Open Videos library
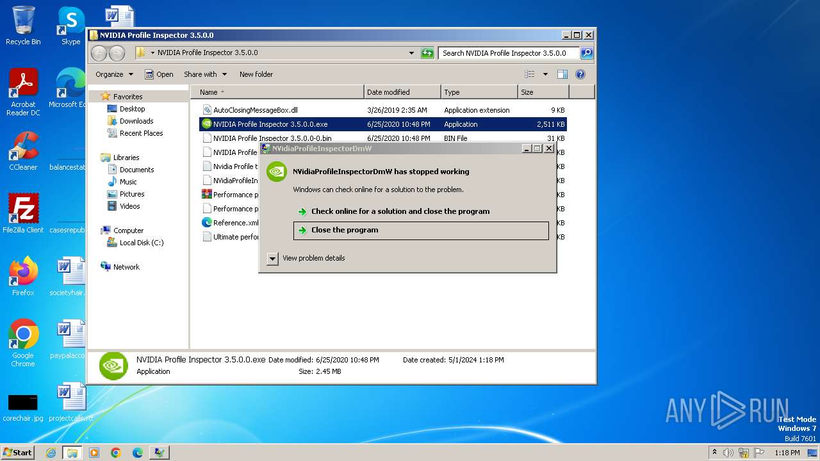Image resolution: width=820 pixels, height=461 pixels. click(x=129, y=206)
